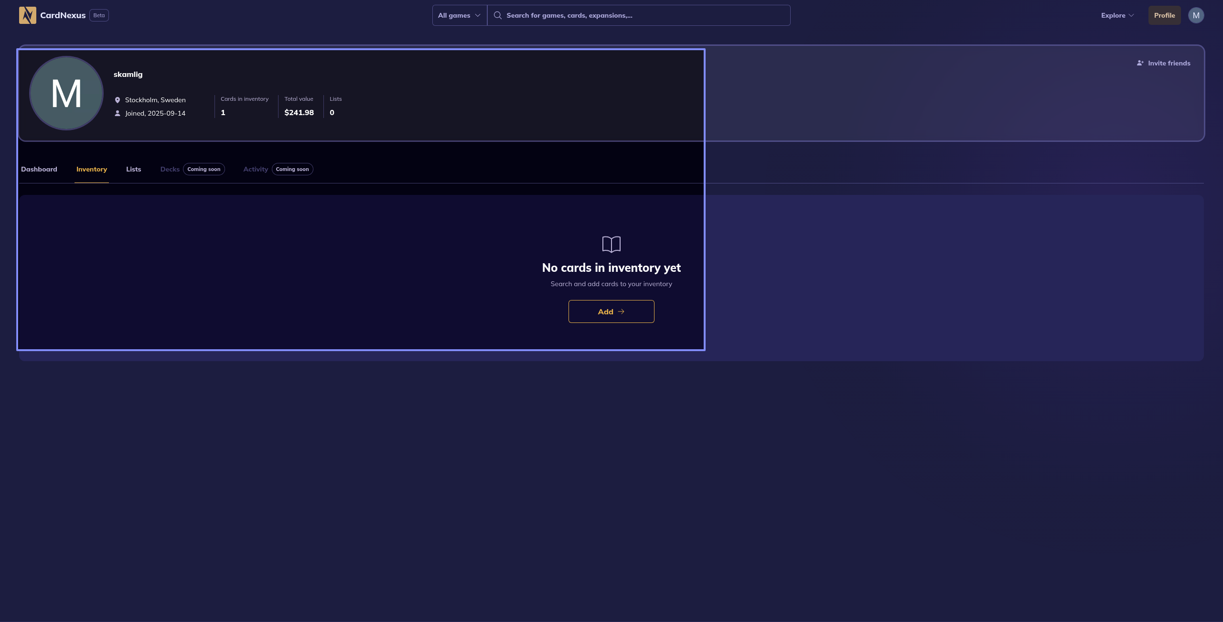The image size is (1223, 622).
Task: Switch to the Dashboard tab
Action: point(39,169)
